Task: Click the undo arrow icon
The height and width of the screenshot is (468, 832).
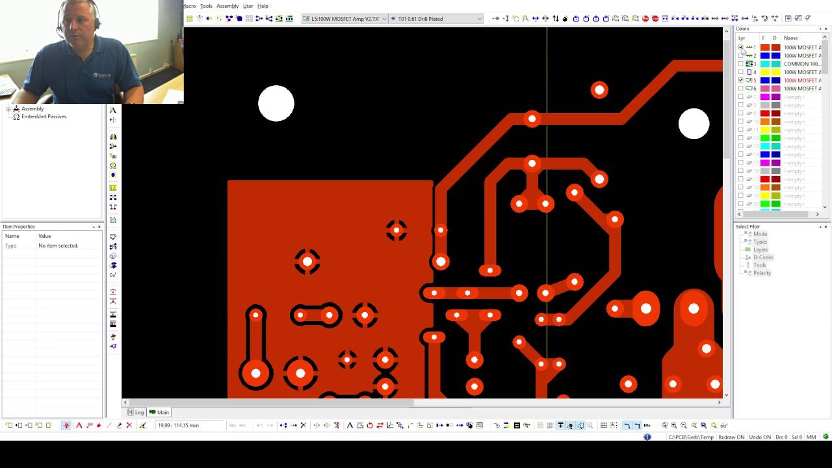Action: coord(259,425)
